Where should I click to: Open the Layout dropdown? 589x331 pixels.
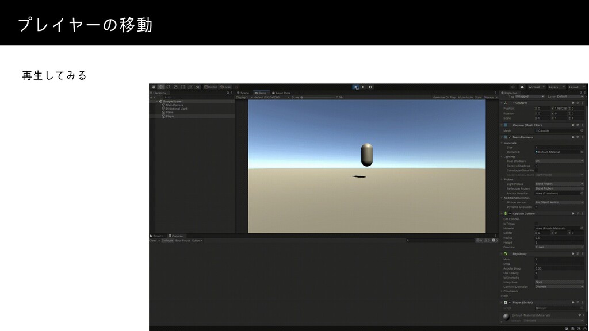click(x=576, y=87)
